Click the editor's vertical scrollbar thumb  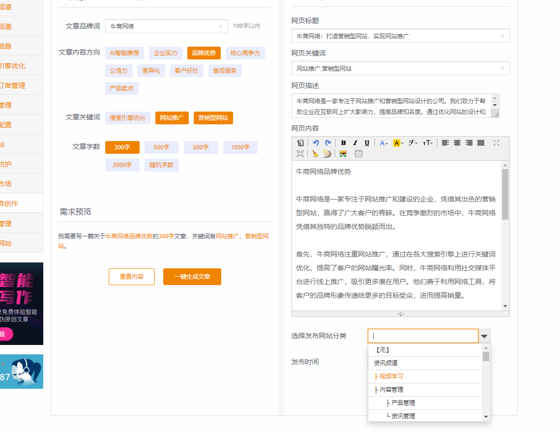pos(505,194)
